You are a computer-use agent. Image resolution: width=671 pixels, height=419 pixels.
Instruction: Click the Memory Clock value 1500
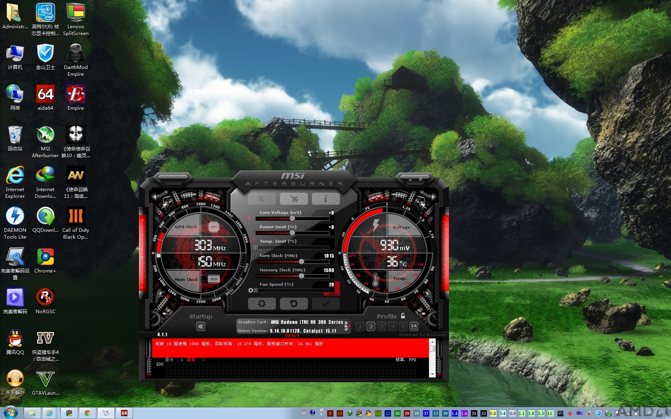pyautogui.click(x=329, y=270)
